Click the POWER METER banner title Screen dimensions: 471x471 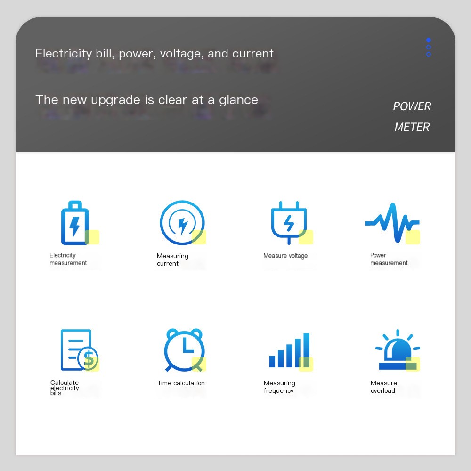pyautogui.click(x=412, y=116)
